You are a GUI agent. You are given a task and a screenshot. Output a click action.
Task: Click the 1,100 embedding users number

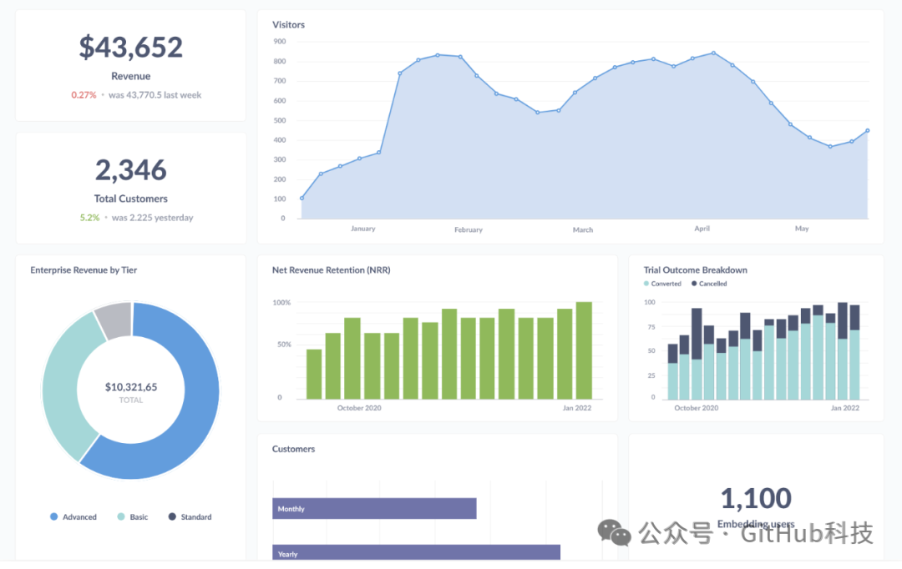click(x=756, y=498)
